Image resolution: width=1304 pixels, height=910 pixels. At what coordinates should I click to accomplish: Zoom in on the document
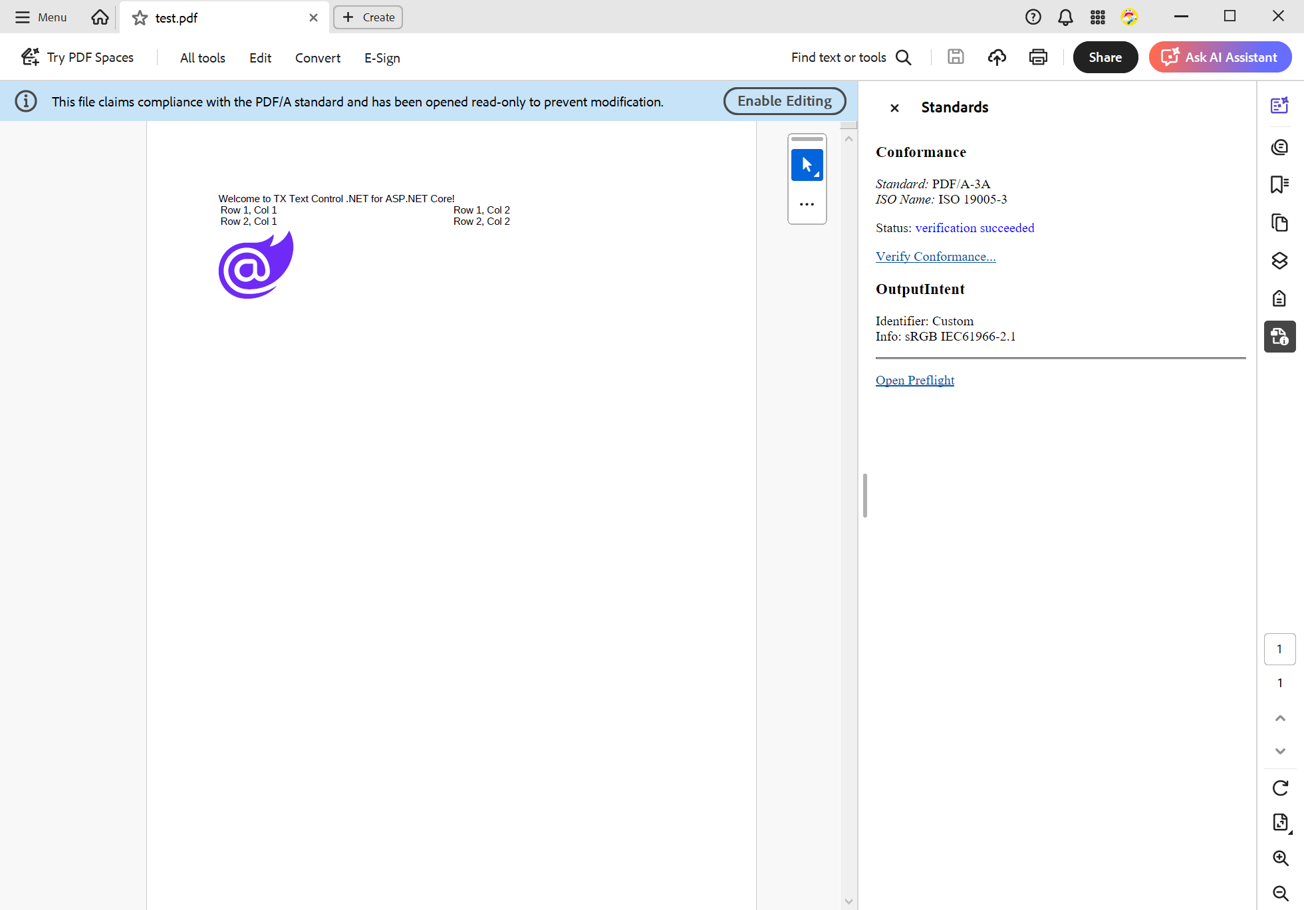point(1279,858)
